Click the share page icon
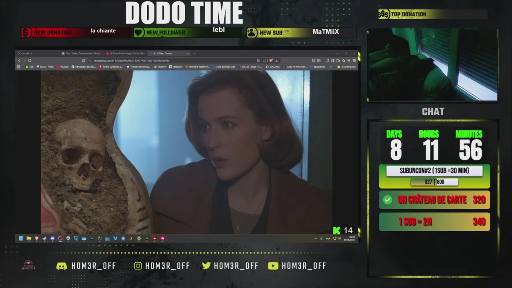 [264, 60]
